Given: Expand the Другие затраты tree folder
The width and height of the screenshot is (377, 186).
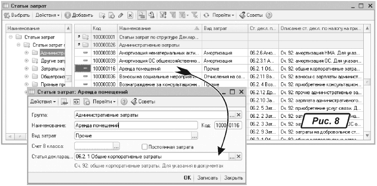Looking at the screenshot, I should pos(26,60).
